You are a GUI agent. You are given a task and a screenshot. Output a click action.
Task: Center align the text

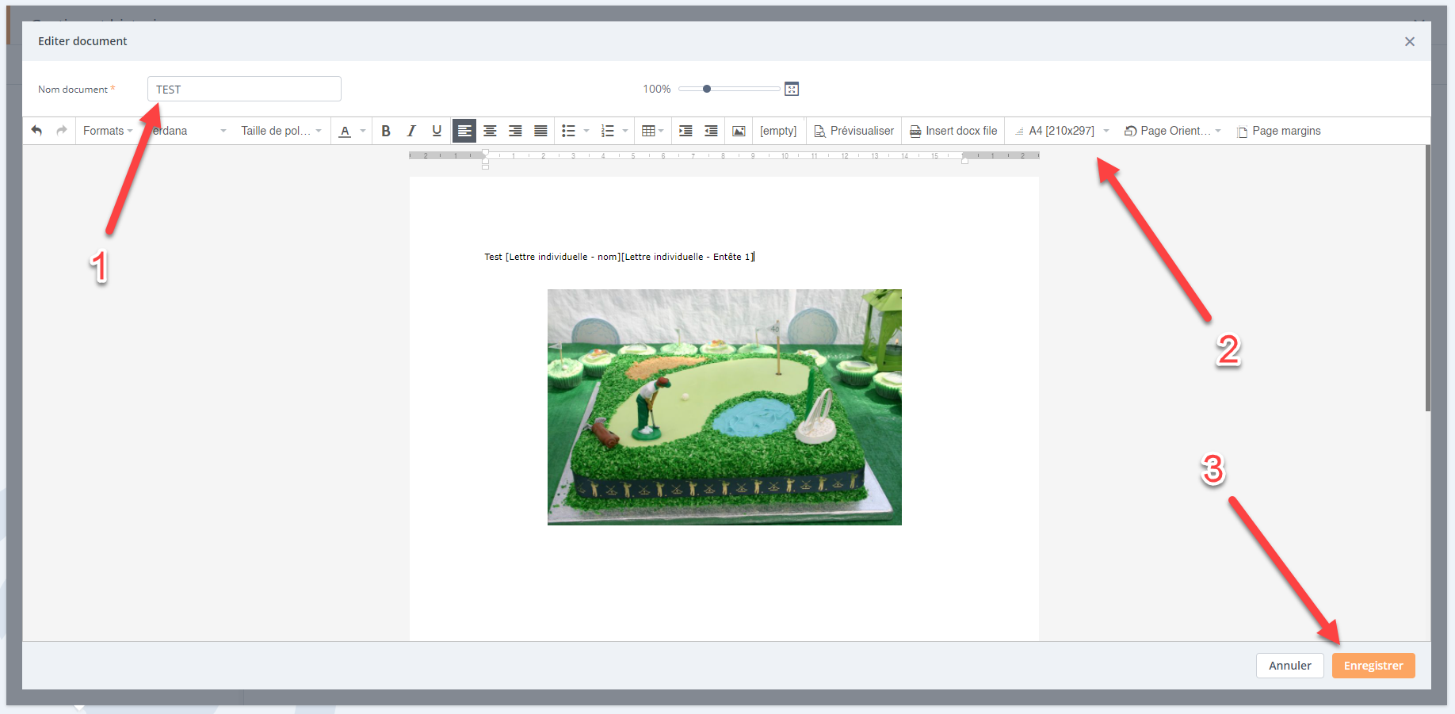coord(490,131)
